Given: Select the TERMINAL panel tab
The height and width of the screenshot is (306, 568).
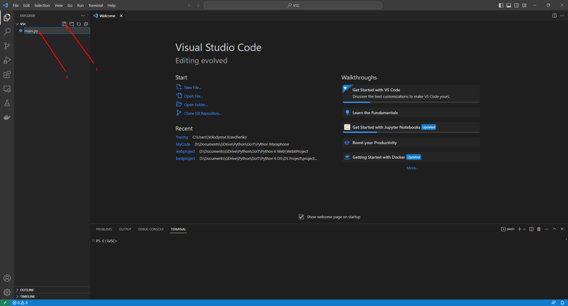Looking at the screenshot, I should [178, 229].
